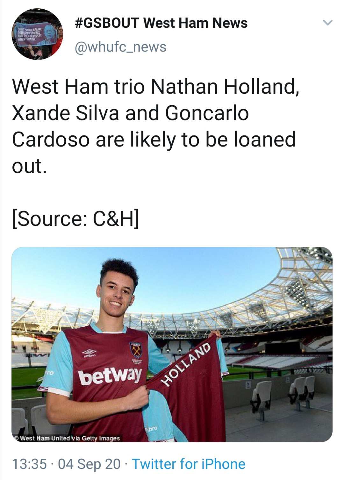Open the @whufc_news handle
The height and width of the screenshot is (480, 344).
click(120, 47)
